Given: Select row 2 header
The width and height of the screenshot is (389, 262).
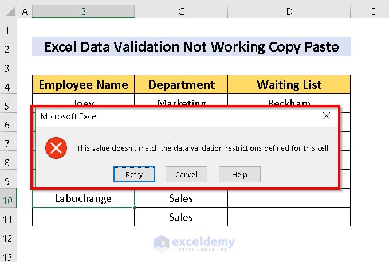Looking at the screenshot, I should point(9,48).
